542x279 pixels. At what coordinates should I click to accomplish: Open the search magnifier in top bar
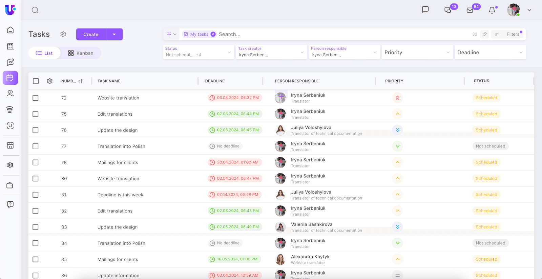click(x=35, y=10)
